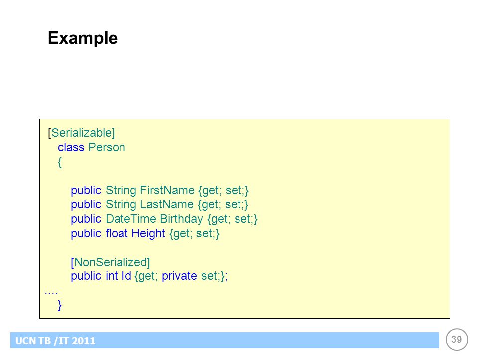This screenshot has width=478, height=358.
Task: Click the {get; set;} accessor after Height
Action: [x=195, y=234]
